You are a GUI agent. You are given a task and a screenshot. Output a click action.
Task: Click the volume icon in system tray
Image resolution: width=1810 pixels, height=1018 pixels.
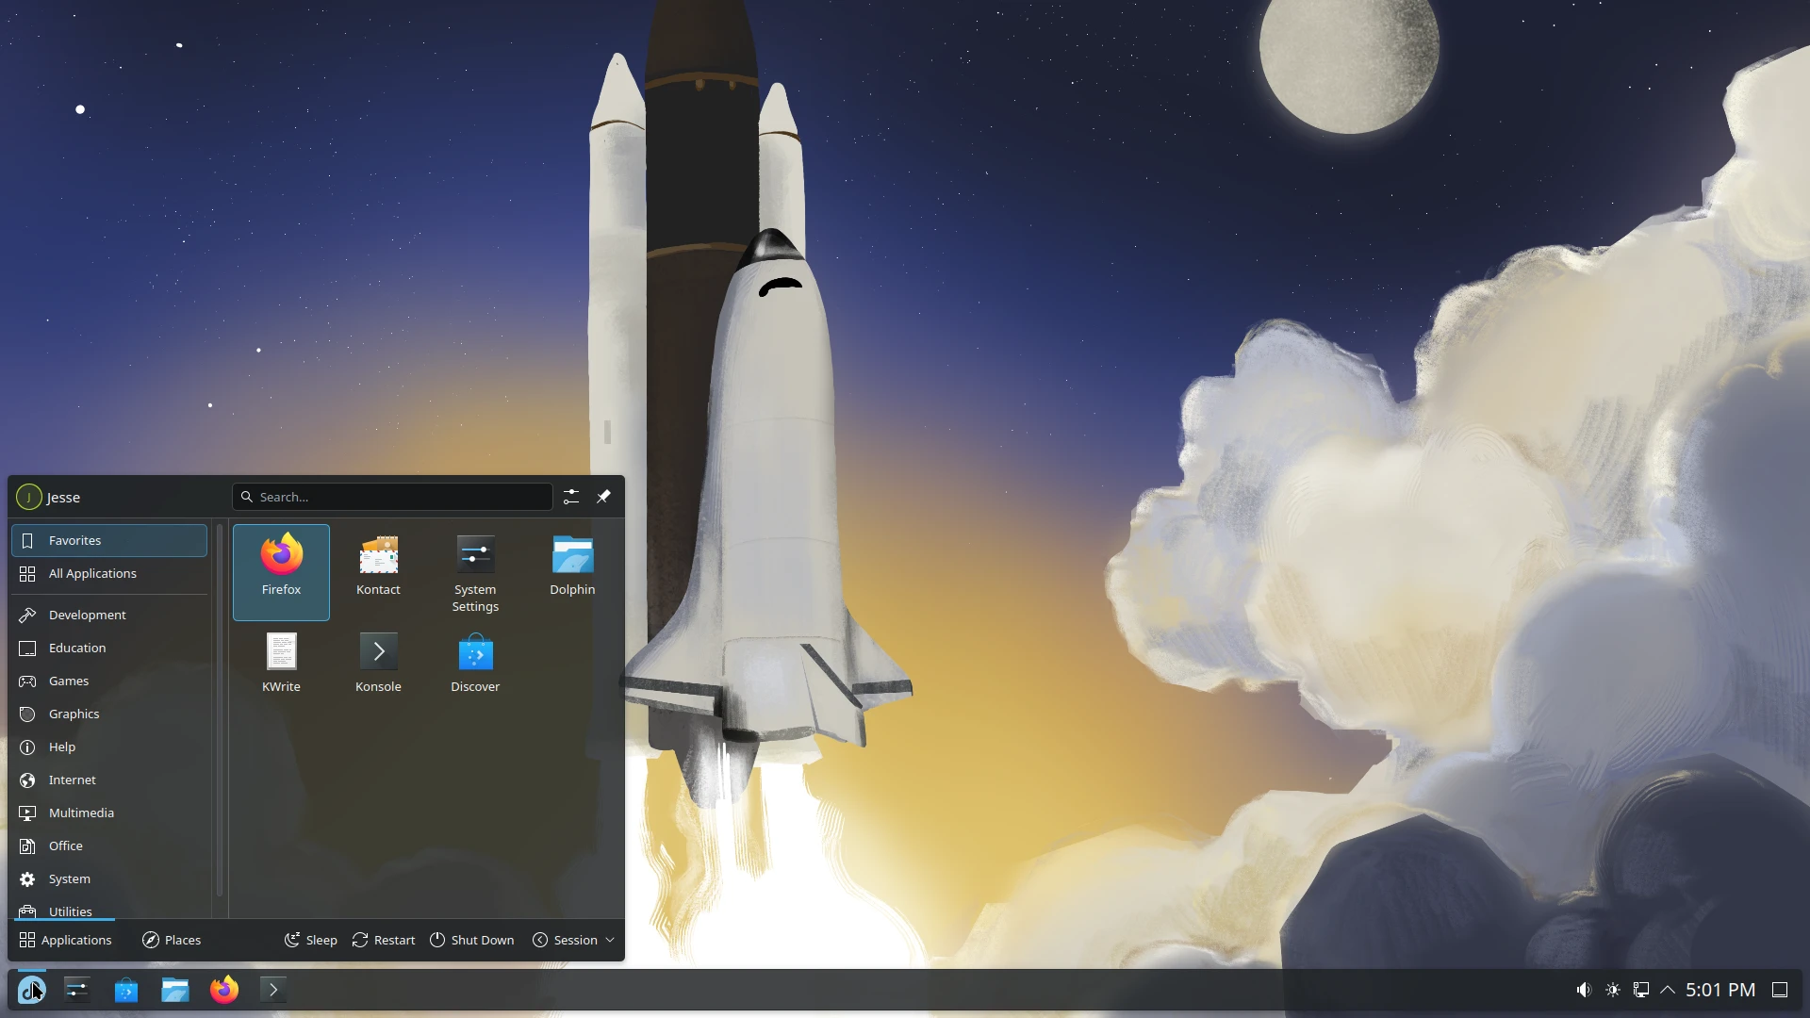pyautogui.click(x=1584, y=990)
